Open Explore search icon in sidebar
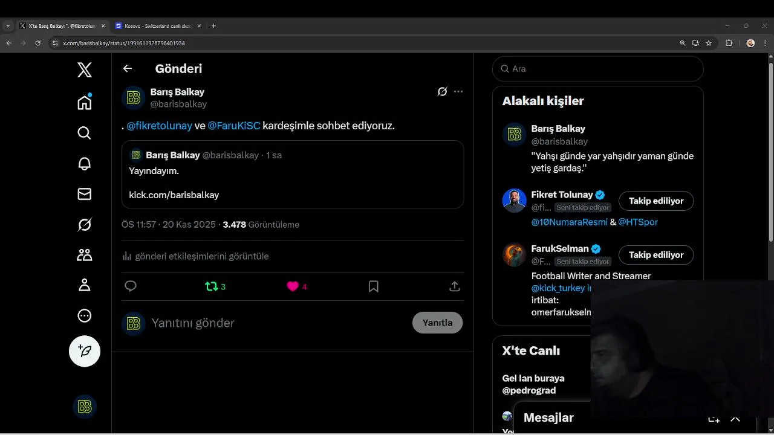Screen dimensions: 774x435 point(85,133)
